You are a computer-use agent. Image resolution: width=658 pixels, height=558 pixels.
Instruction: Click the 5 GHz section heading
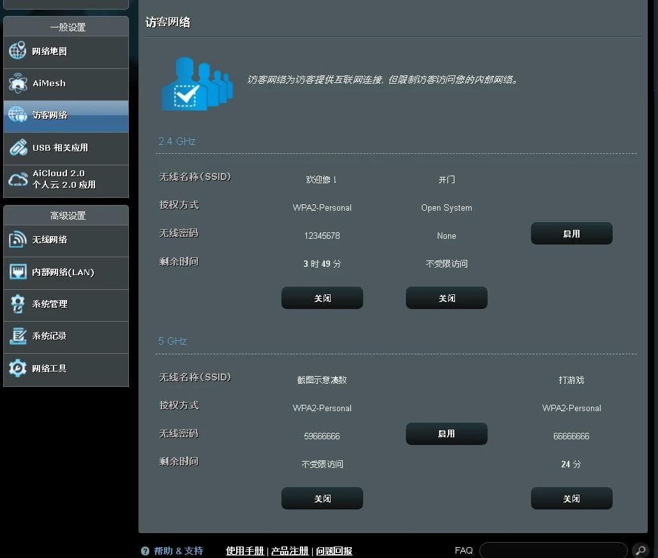click(172, 341)
